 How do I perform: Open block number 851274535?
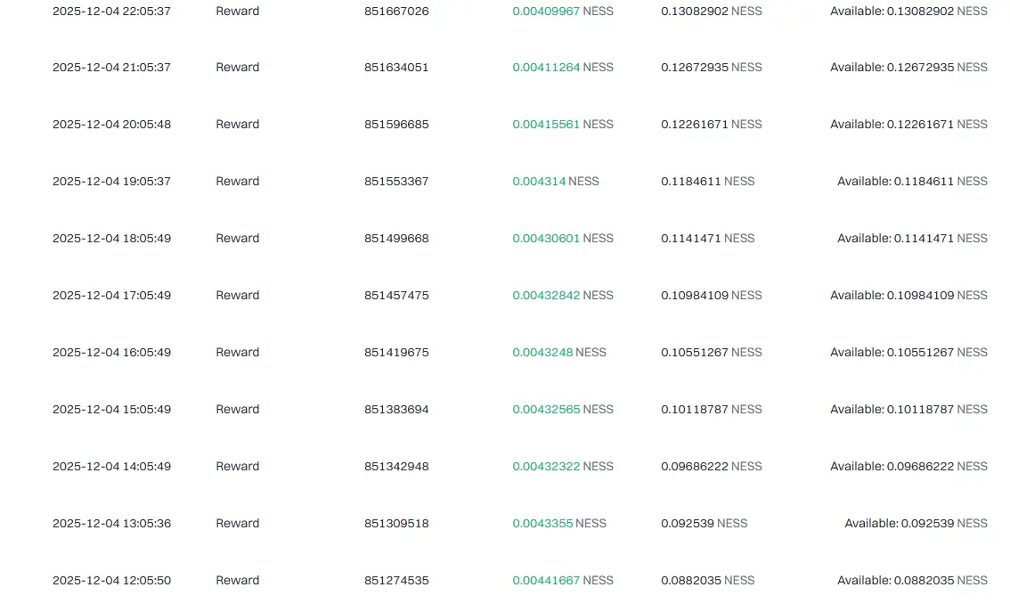pyautogui.click(x=396, y=581)
